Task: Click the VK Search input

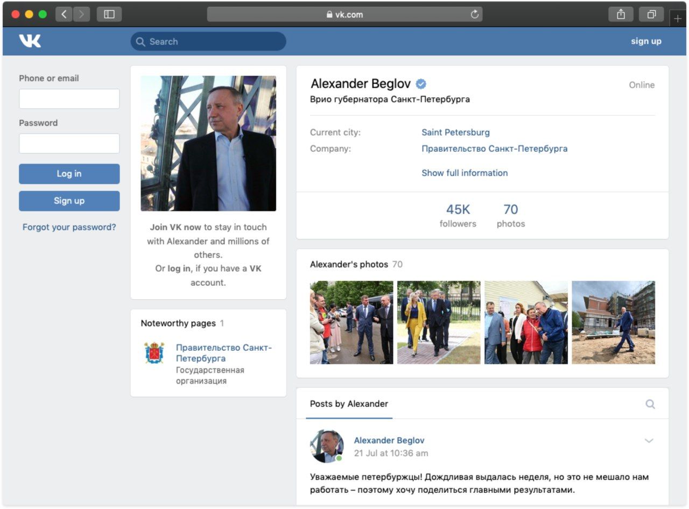Action: coord(208,41)
